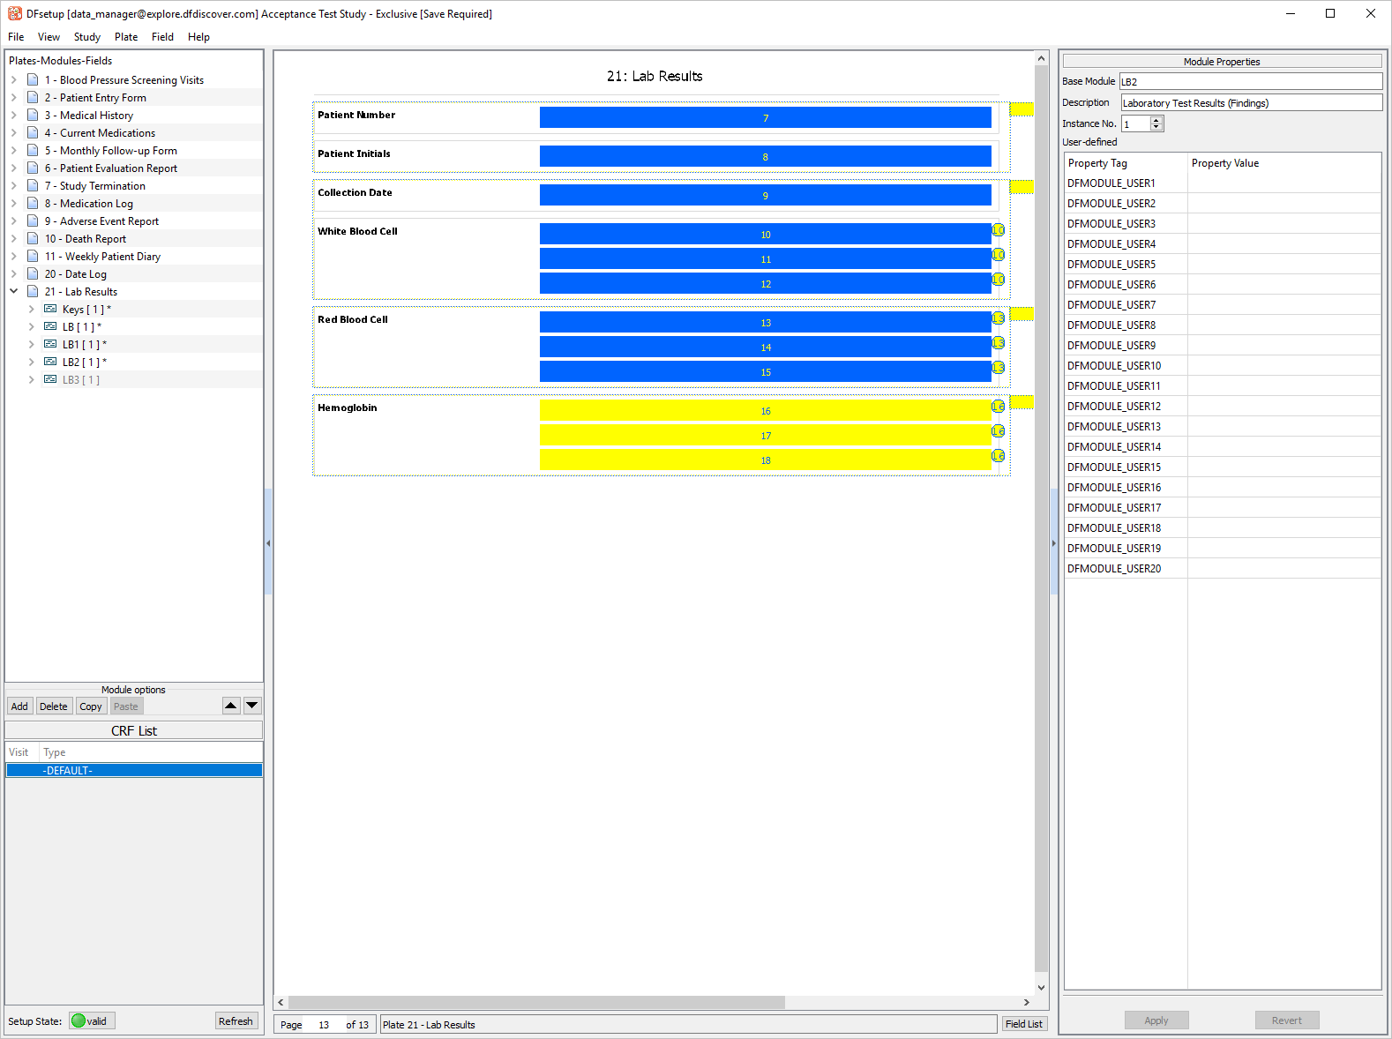1392x1039 pixels.
Task: Click the LB2 module icon in tree
Action: click(50, 362)
